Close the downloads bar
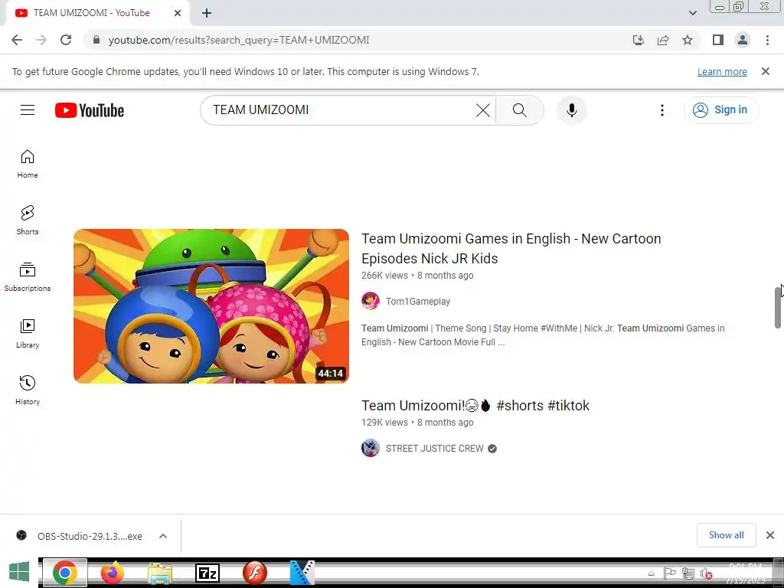This screenshot has height=588, width=784. [x=770, y=535]
